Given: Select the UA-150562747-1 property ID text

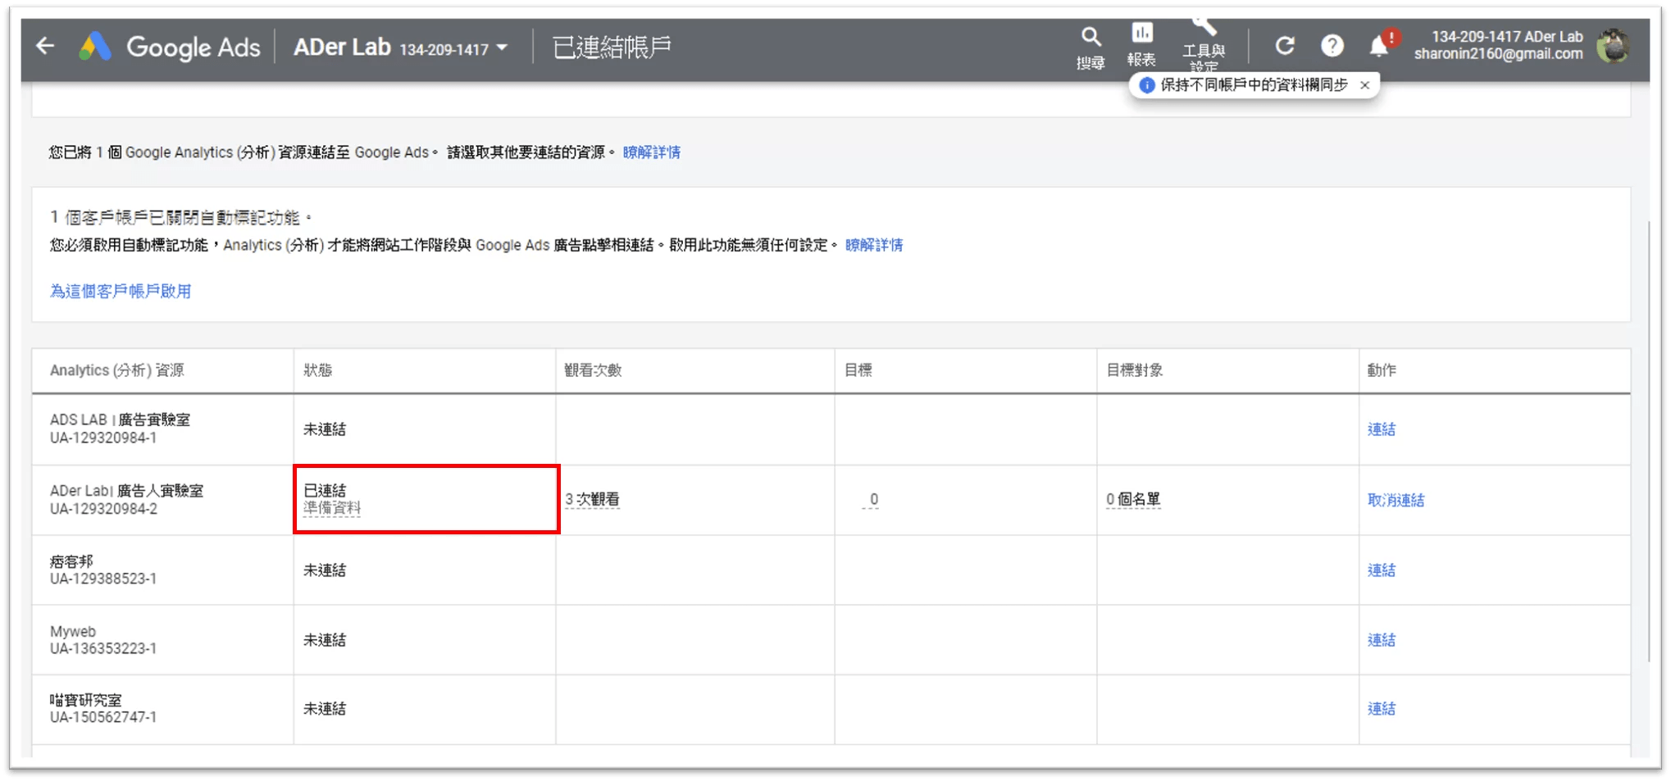Looking at the screenshot, I should [x=103, y=717].
